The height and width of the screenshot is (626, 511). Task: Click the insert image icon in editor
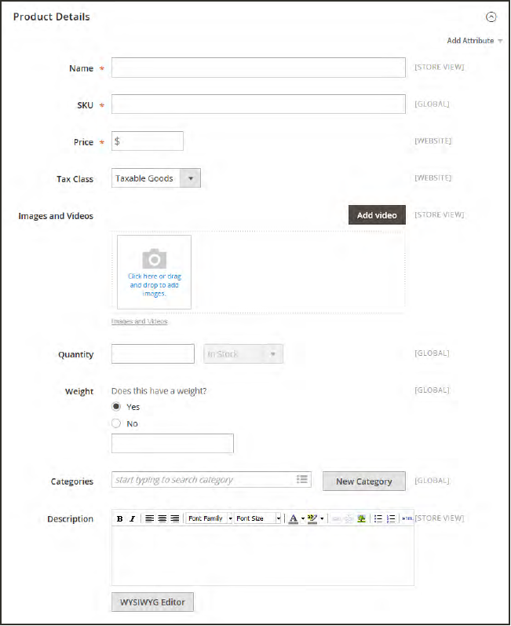click(361, 519)
